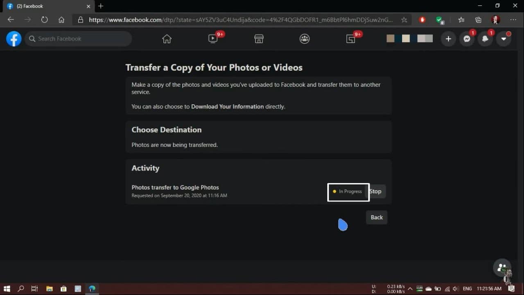This screenshot has width=524, height=295.
Task: Expand the Account dropdown arrow
Action: (504, 39)
